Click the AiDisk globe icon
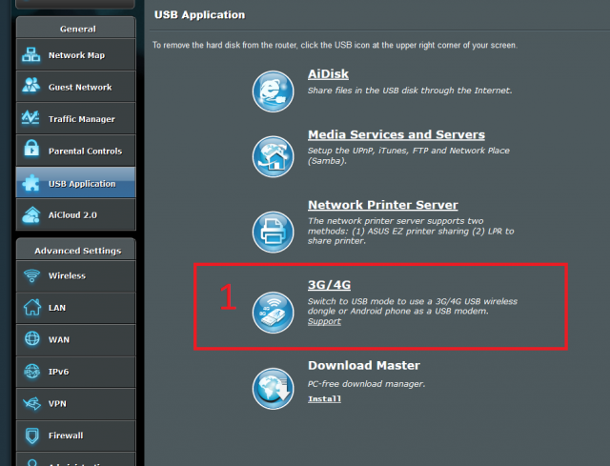Viewport: 610px width, 466px height. tap(272, 91)
